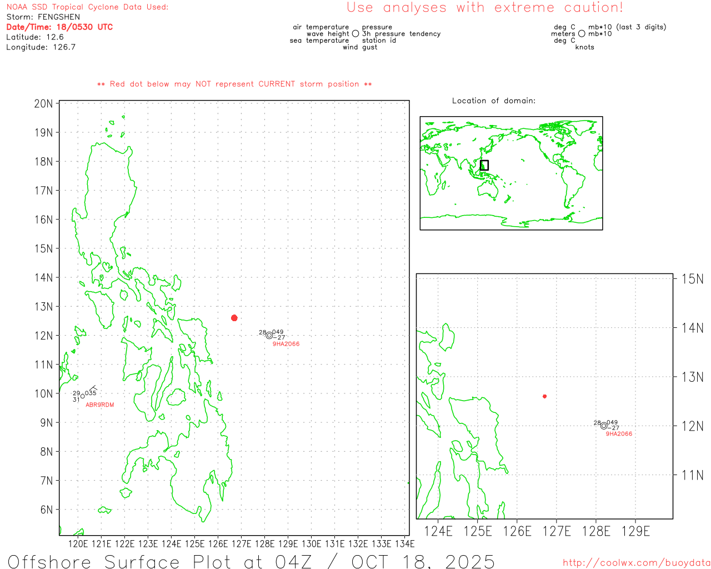711x569 pixels.
Task: Click the -27 pressure tendency on the main map
Action: [279, 337]
